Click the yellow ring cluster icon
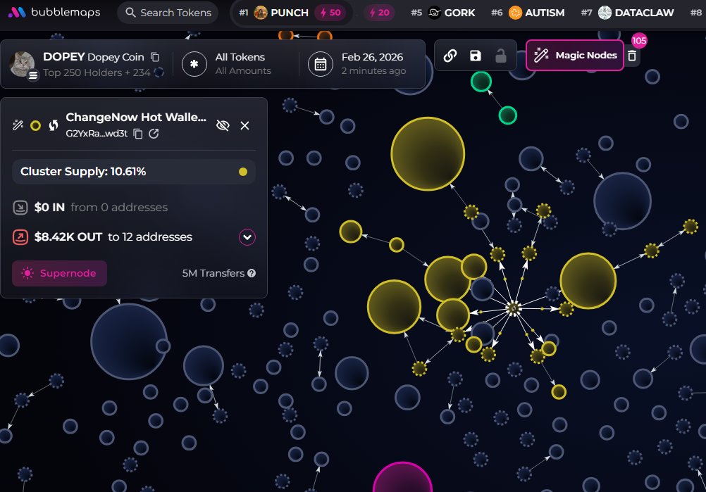Image resolution: width=706 pixels, height=492 pixels. point(35,125)
